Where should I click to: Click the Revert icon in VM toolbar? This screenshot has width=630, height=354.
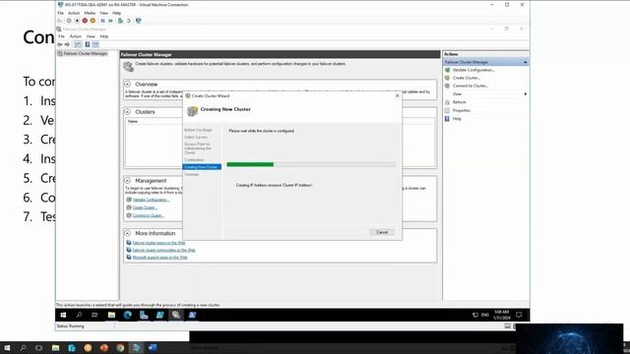pos(129,21)
